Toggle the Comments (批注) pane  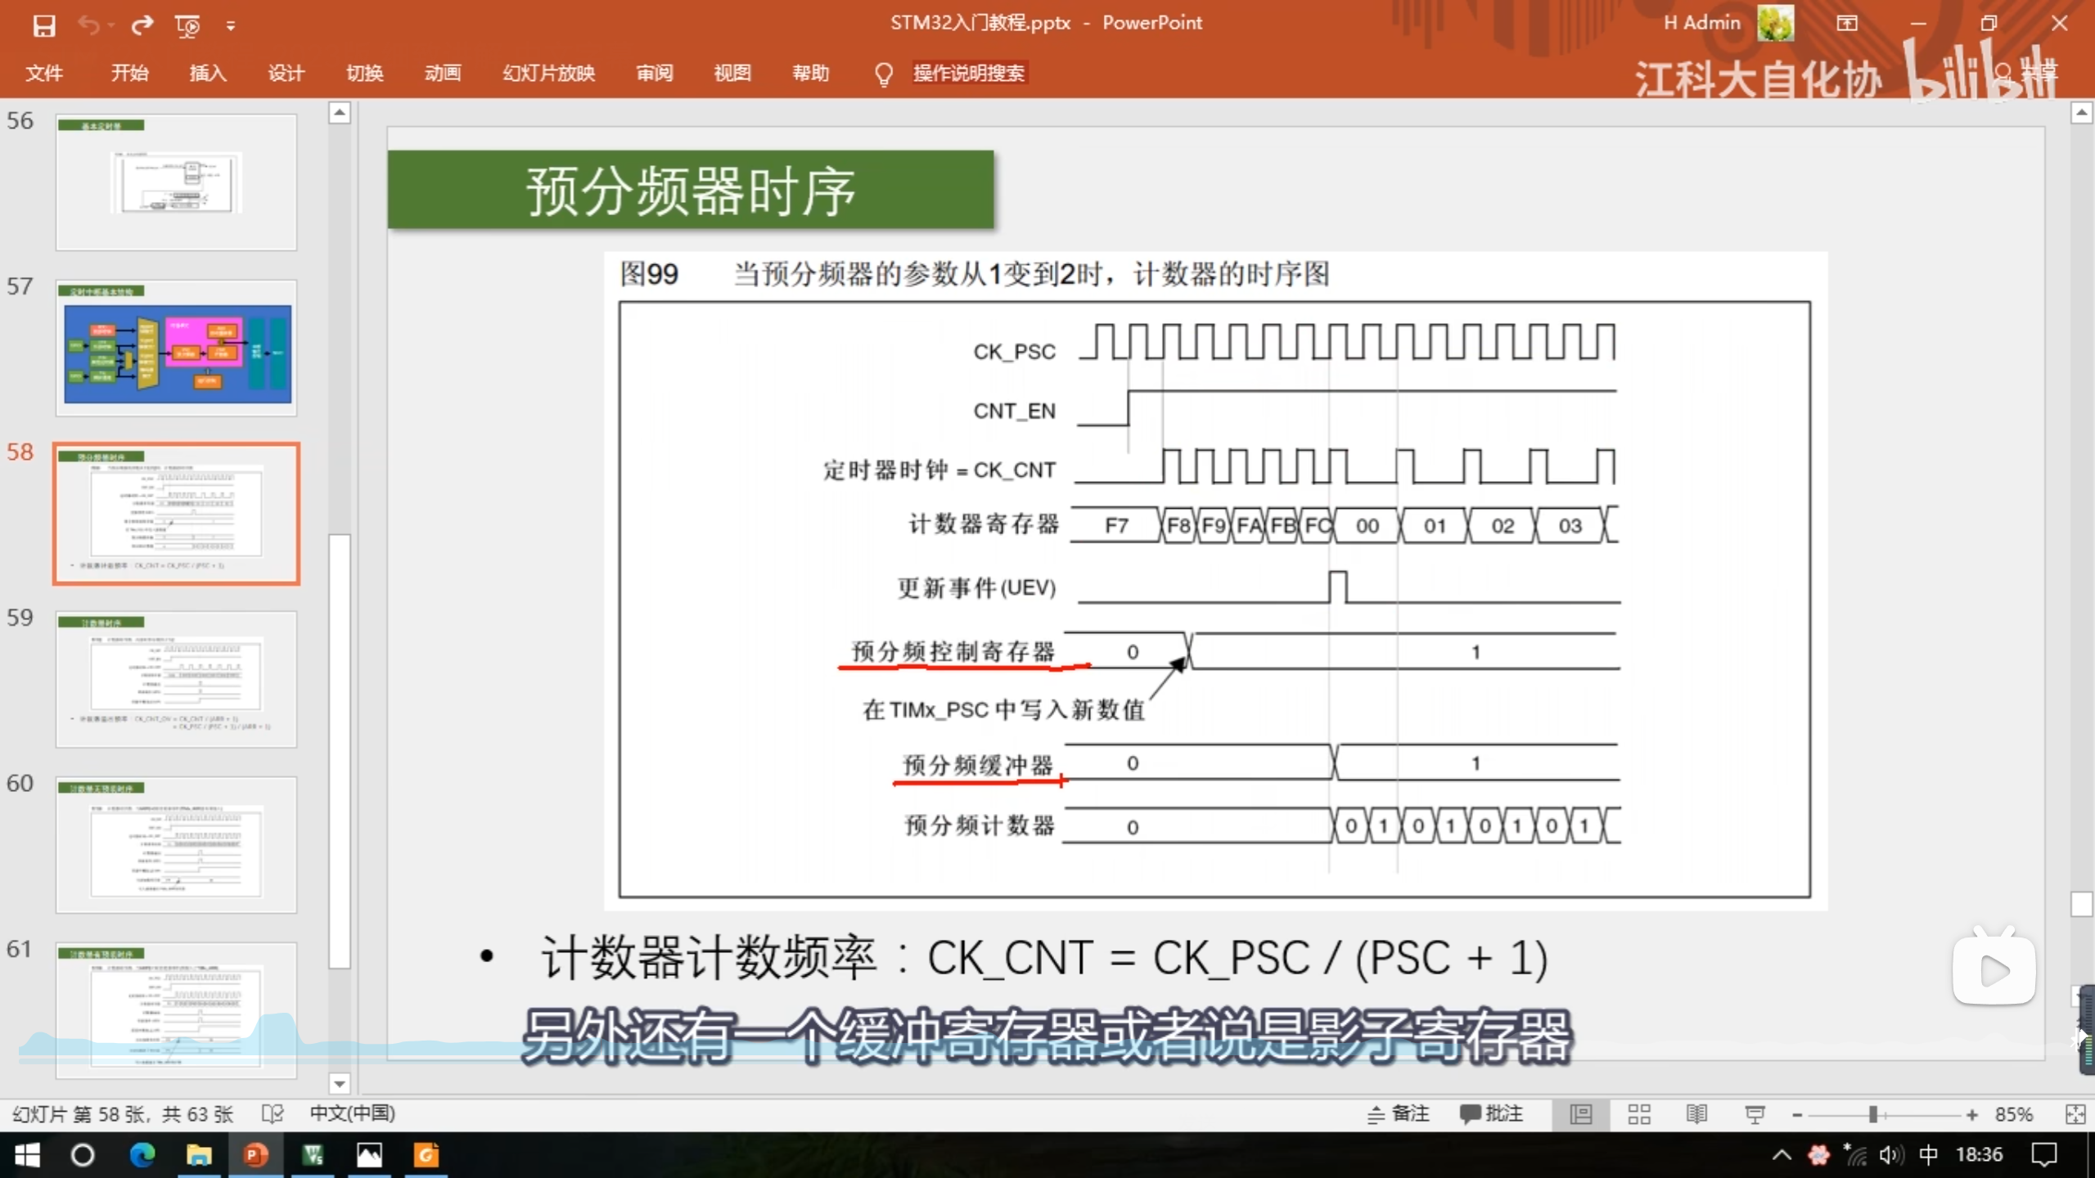1491,1114
